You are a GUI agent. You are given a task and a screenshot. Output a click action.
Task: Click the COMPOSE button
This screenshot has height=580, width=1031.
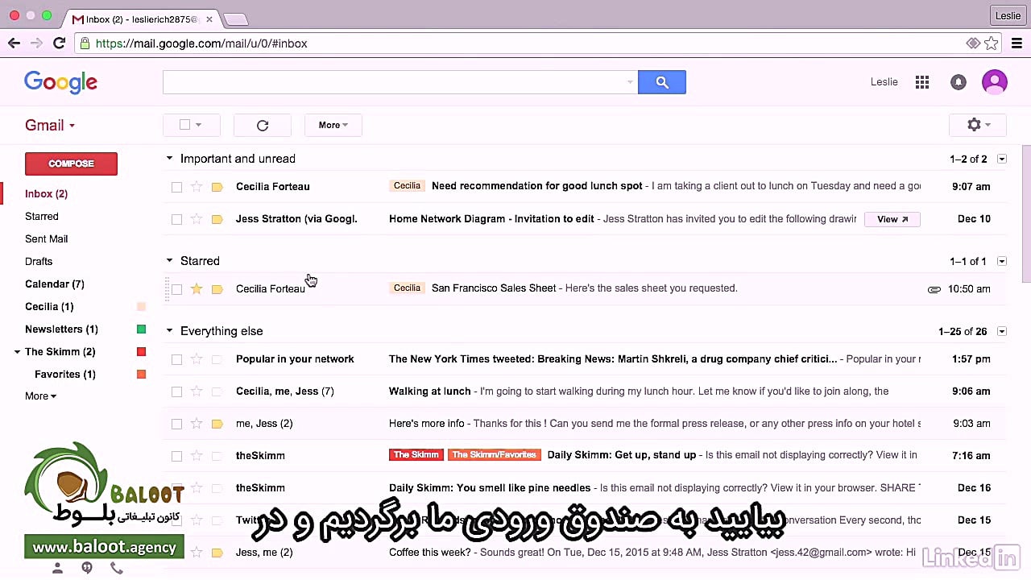coord(71,164)
